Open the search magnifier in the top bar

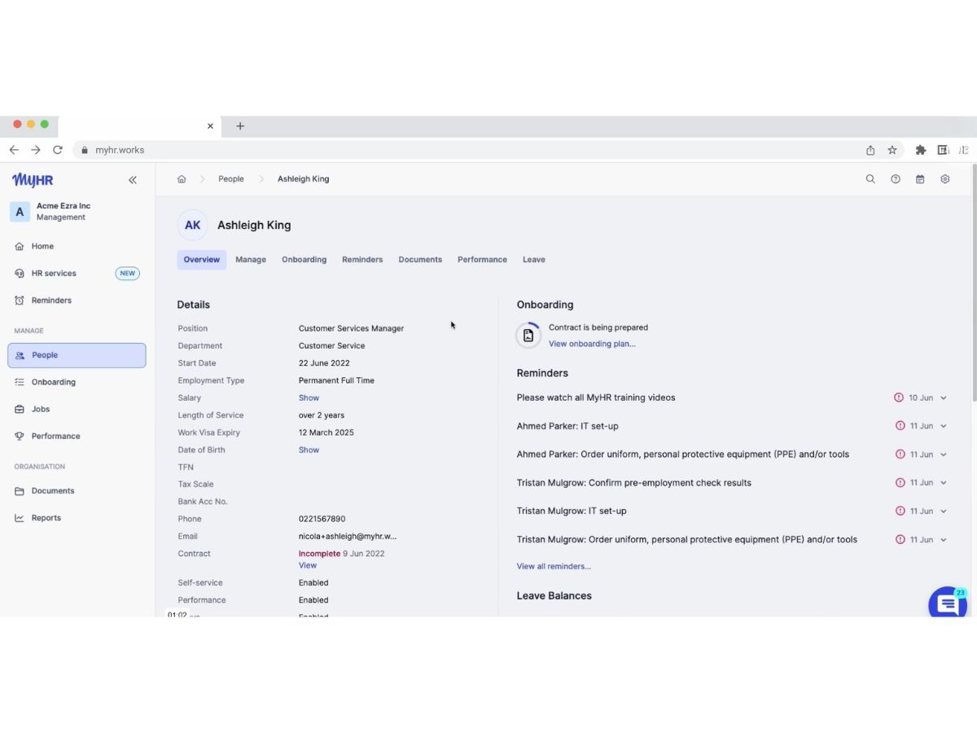pos(870,179)
